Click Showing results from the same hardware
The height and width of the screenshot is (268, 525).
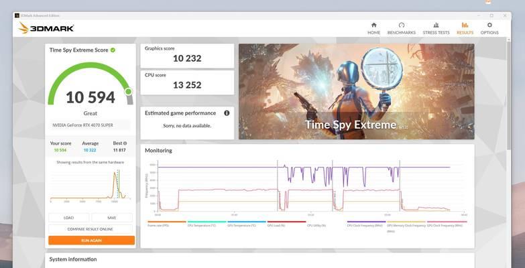pyautogui.click(x=90, y=162)
